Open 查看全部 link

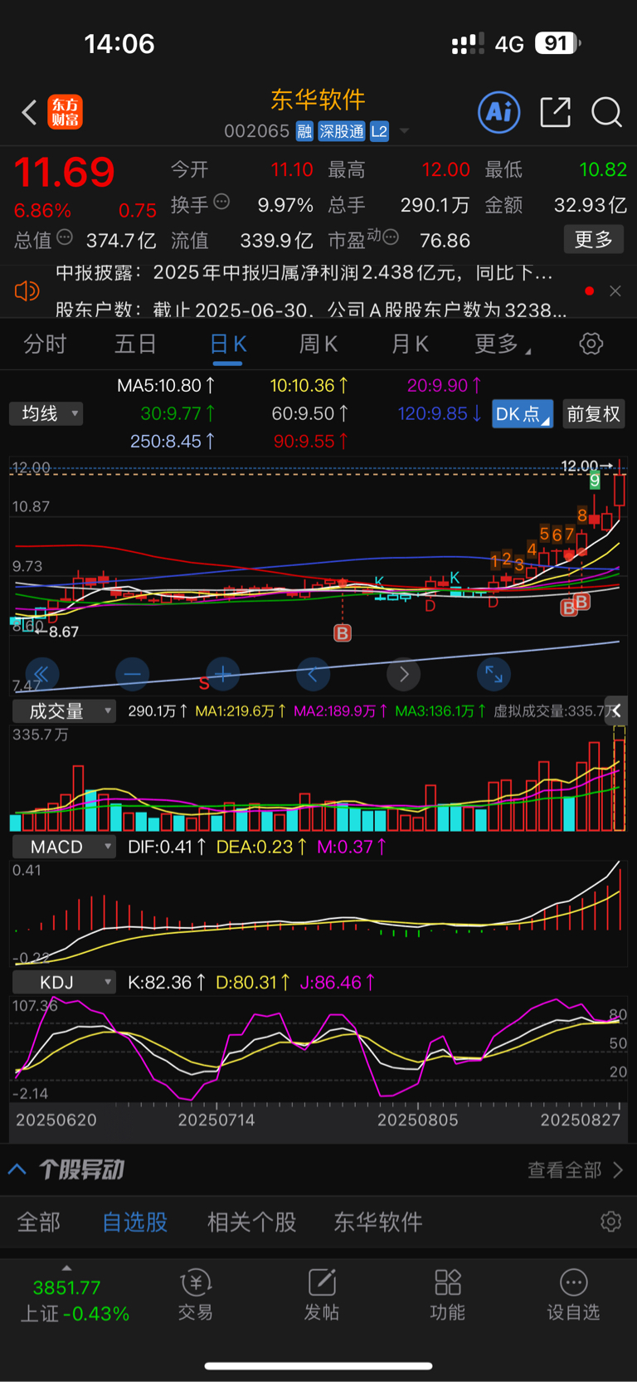pos(575,1170)
